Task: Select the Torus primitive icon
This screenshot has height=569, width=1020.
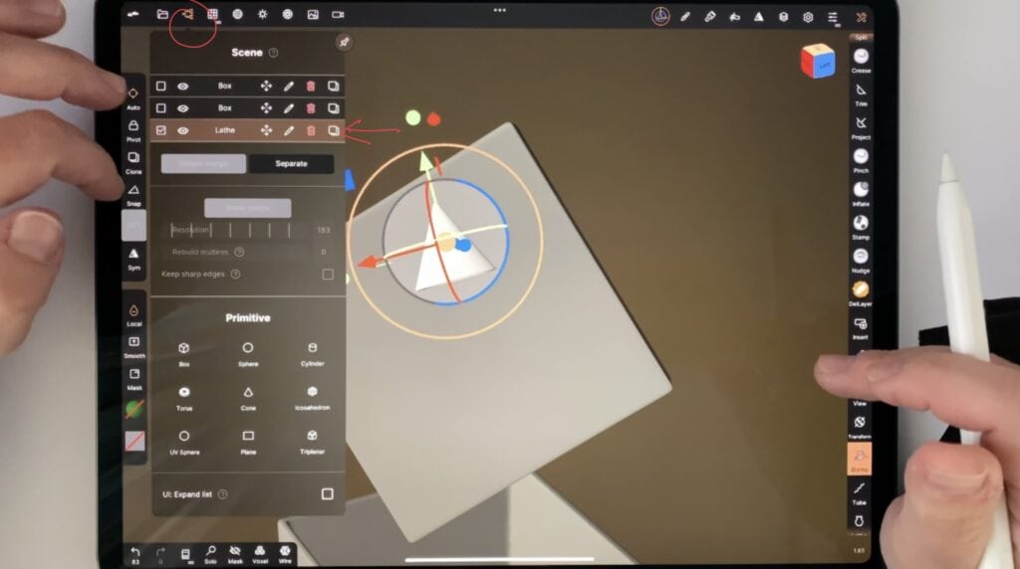Action: pos(184,393)
